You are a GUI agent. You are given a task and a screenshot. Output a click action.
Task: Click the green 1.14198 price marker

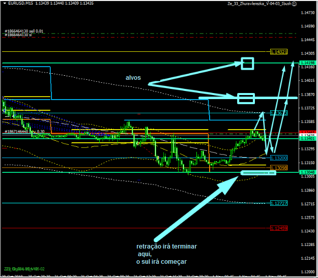pos(307,63)
